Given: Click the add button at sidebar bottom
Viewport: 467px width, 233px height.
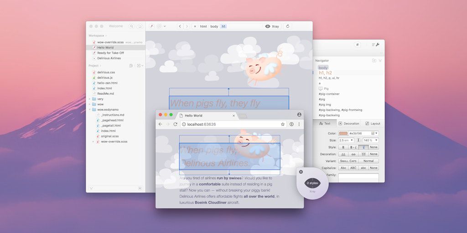Looking at the screenshot, I should pos(140,188).
